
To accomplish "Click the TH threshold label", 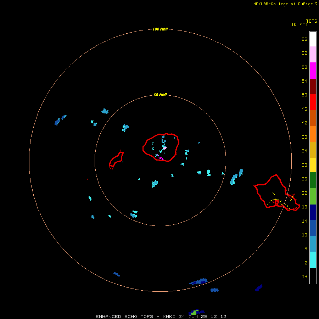I will tap(304, 277).
